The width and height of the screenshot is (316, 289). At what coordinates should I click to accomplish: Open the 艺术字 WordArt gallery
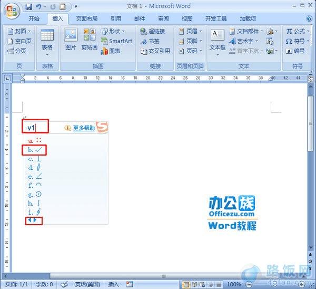[243, 41]
